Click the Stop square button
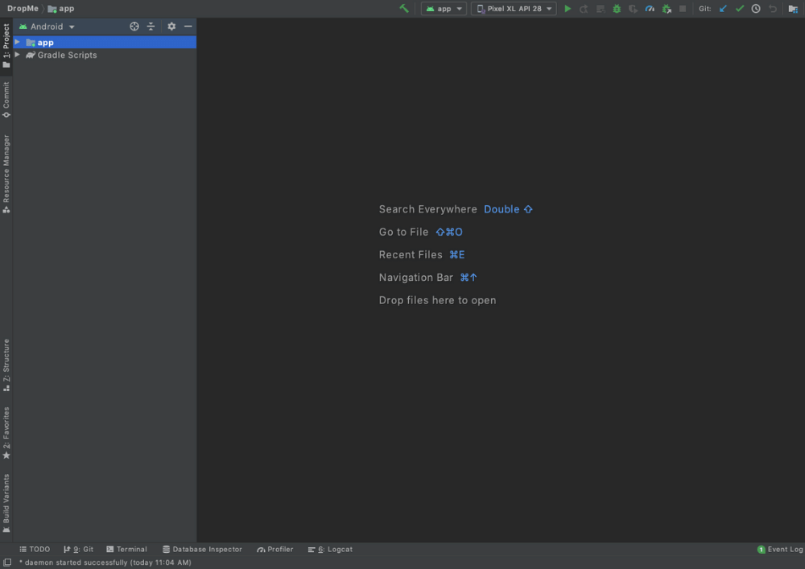Image resolution: width=805 pixels, height=569 pixels. coord(683,9)
